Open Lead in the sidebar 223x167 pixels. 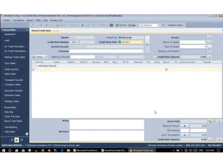tap(7, 41)
